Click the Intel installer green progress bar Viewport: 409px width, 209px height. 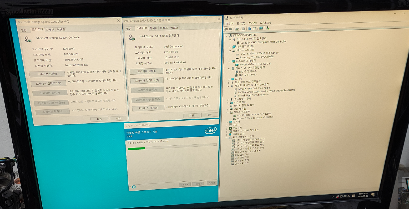tap(136, 149)
